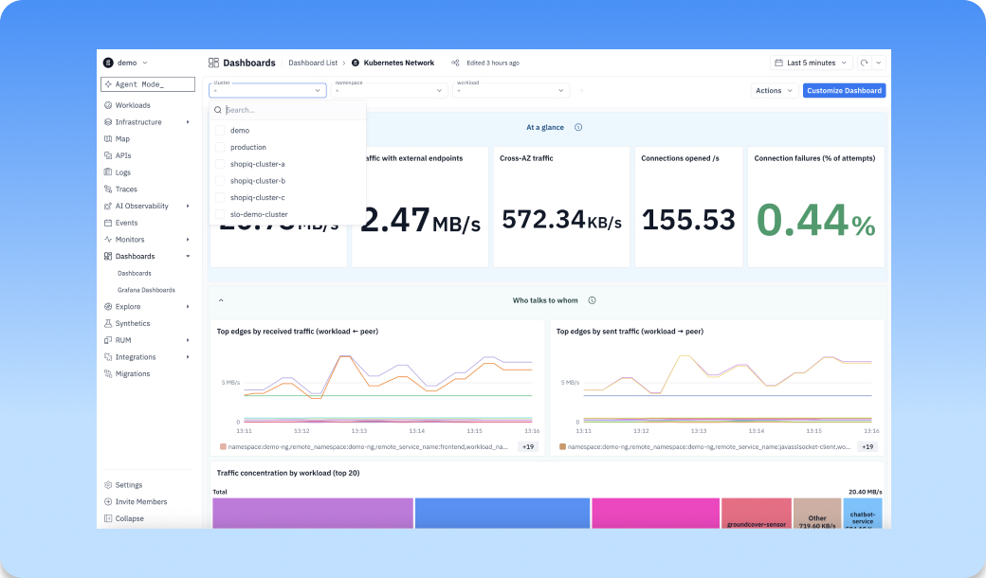Collapse the Who talks to whom section
This screenshot has width=986, height=578.
(221, 300)
